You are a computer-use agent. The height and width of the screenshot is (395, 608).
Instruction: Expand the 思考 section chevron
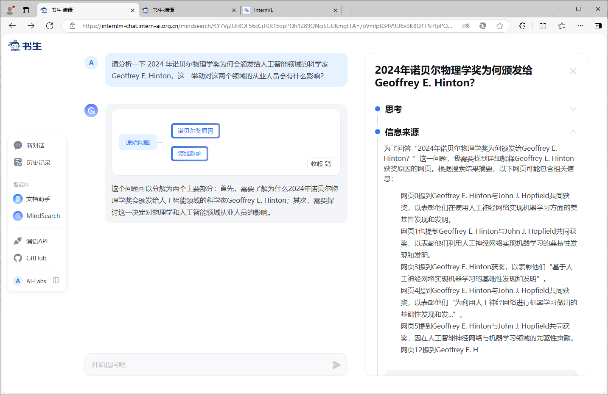[573, 109]
